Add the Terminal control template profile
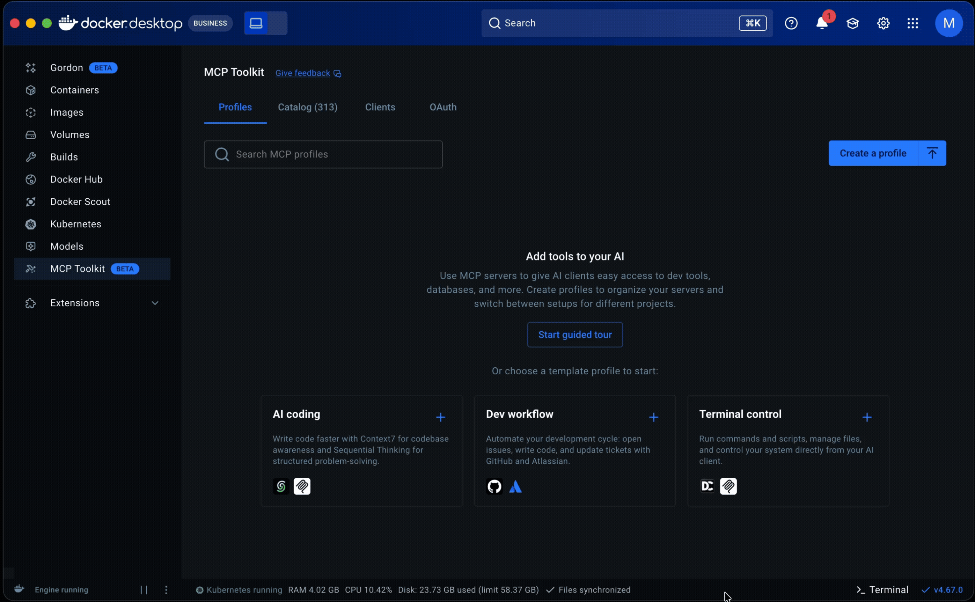 [867, 417]
